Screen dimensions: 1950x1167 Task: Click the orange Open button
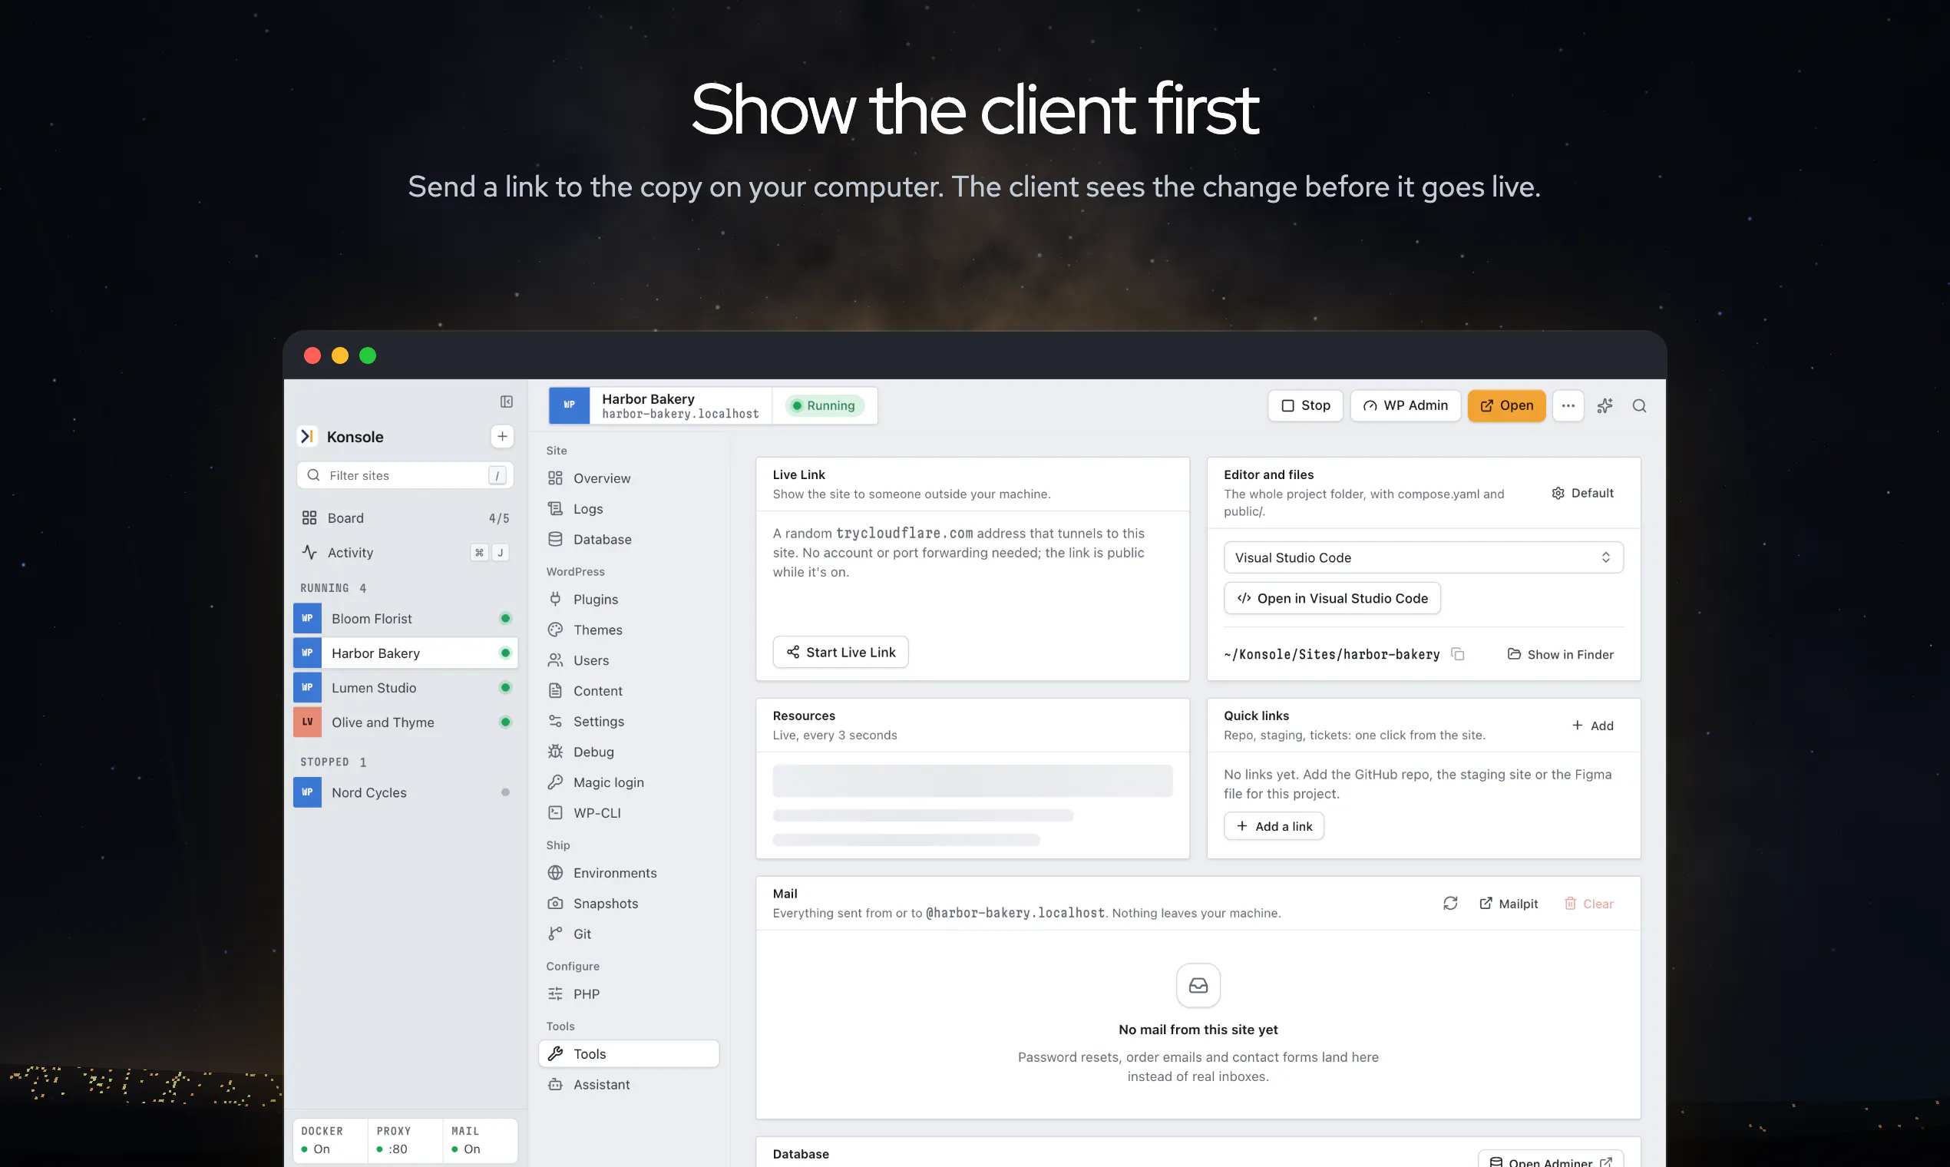pyautogui.click(x=1506, y=406)
